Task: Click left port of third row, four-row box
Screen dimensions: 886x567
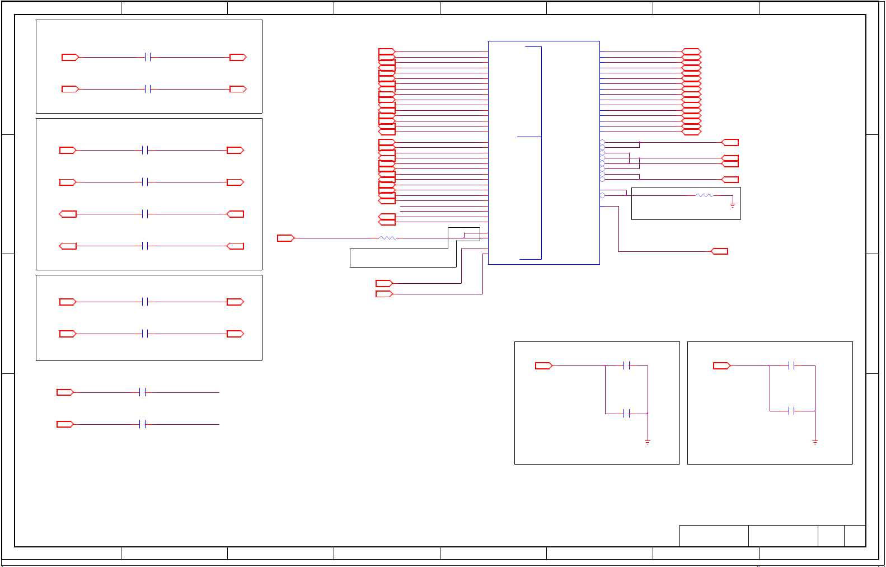Action: (x=68, y=214)
